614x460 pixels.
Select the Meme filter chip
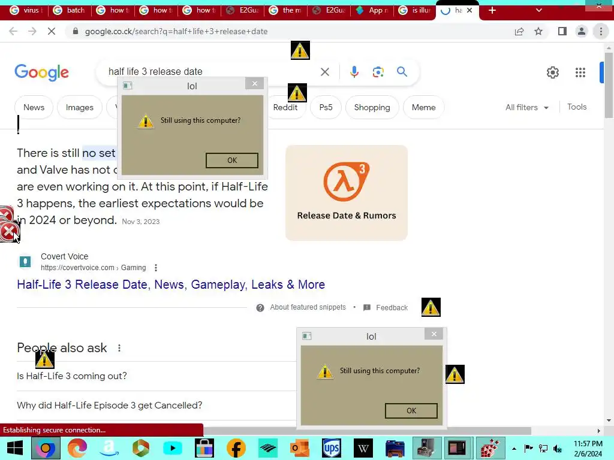pos(424,107)
